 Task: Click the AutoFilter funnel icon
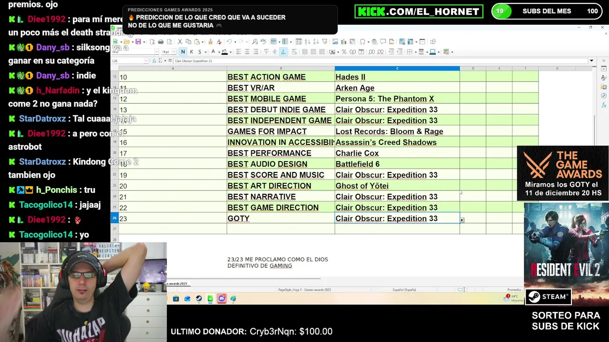click(x=325, y=42)
